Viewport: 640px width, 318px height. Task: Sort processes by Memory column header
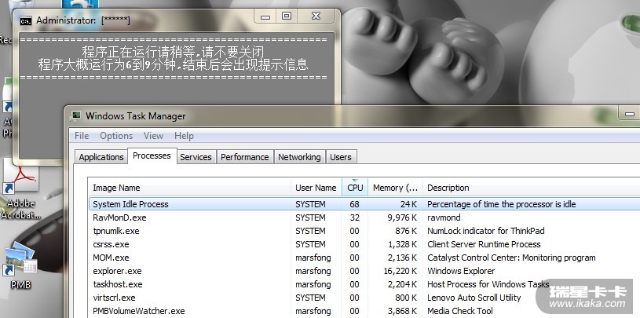click(395, 188)
